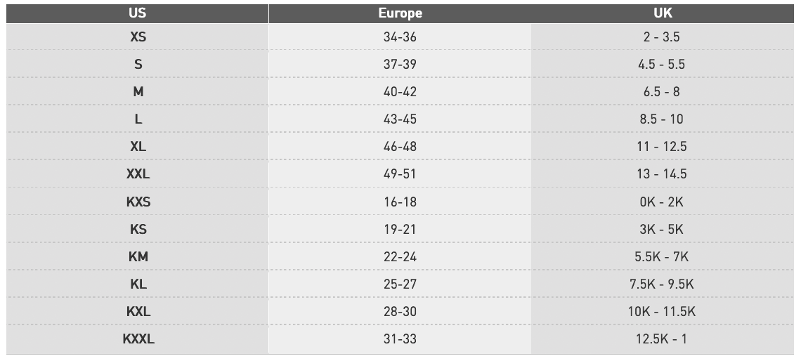
Task: Click the UK 12.5K - 1 cell
Action: pyautogui.click(x=663, y=339)
